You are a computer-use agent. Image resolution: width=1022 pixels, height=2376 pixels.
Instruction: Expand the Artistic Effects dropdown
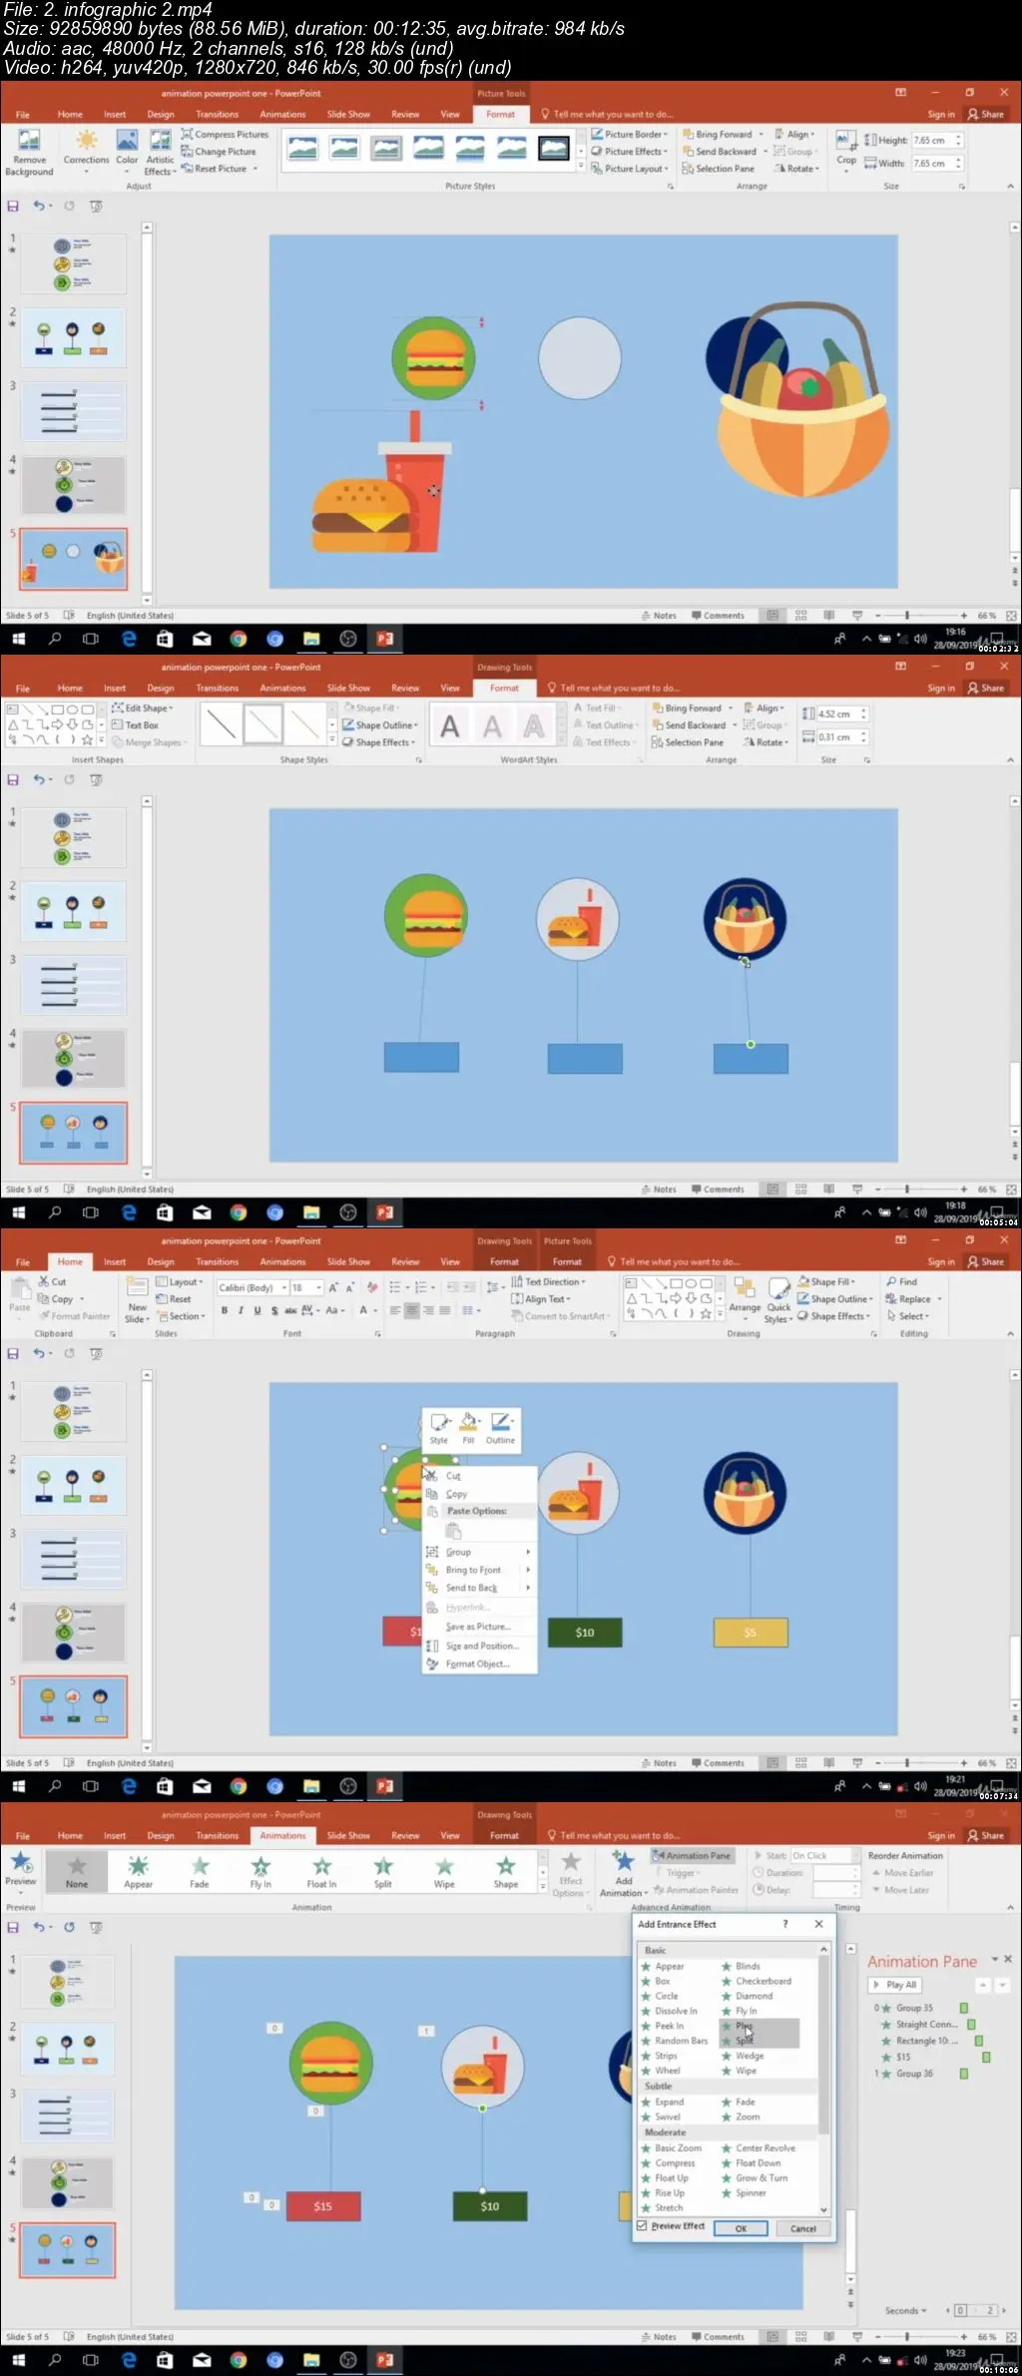pos(160,152)
